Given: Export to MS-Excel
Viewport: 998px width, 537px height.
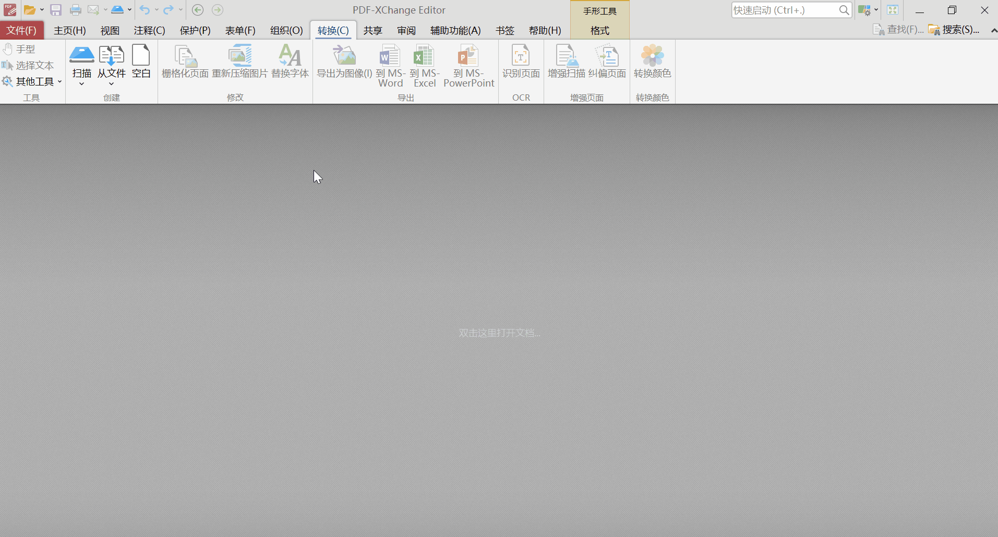Looking at the screenshot, I should point(425,66).
